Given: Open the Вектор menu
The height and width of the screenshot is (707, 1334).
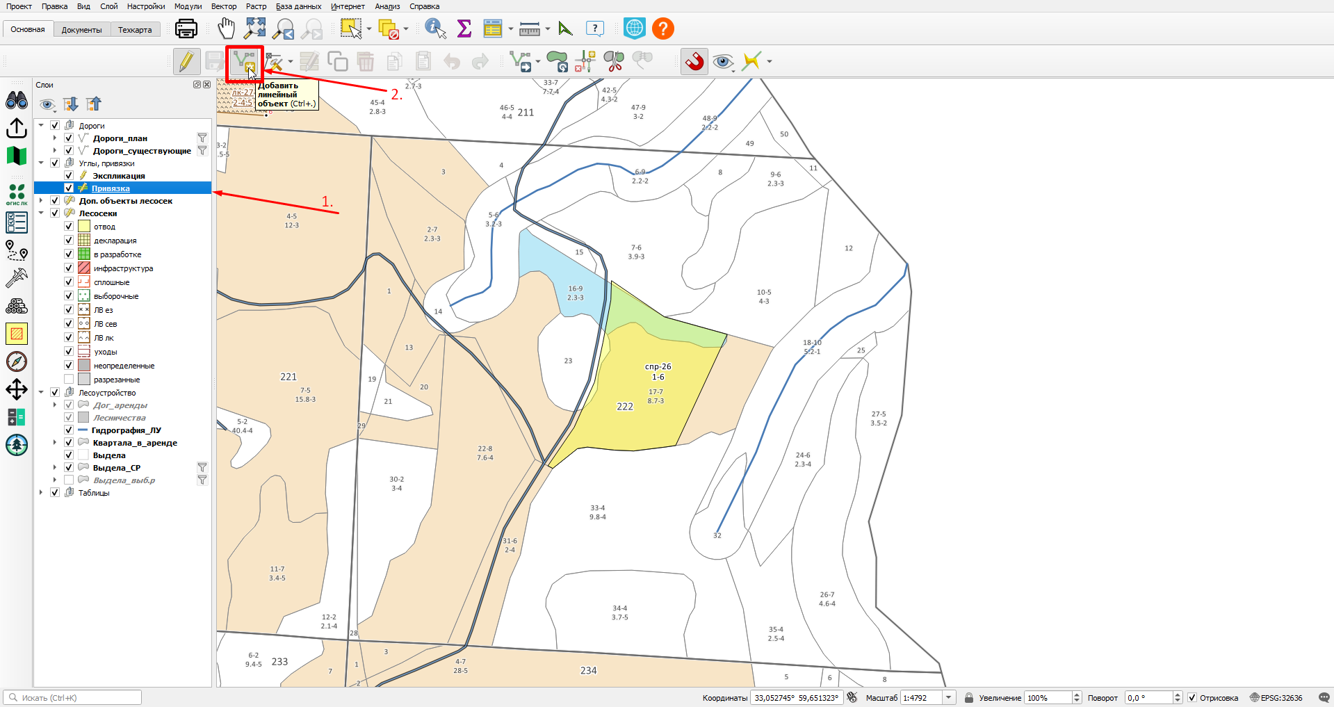Looking at the screenshot, I should point(224,6).
